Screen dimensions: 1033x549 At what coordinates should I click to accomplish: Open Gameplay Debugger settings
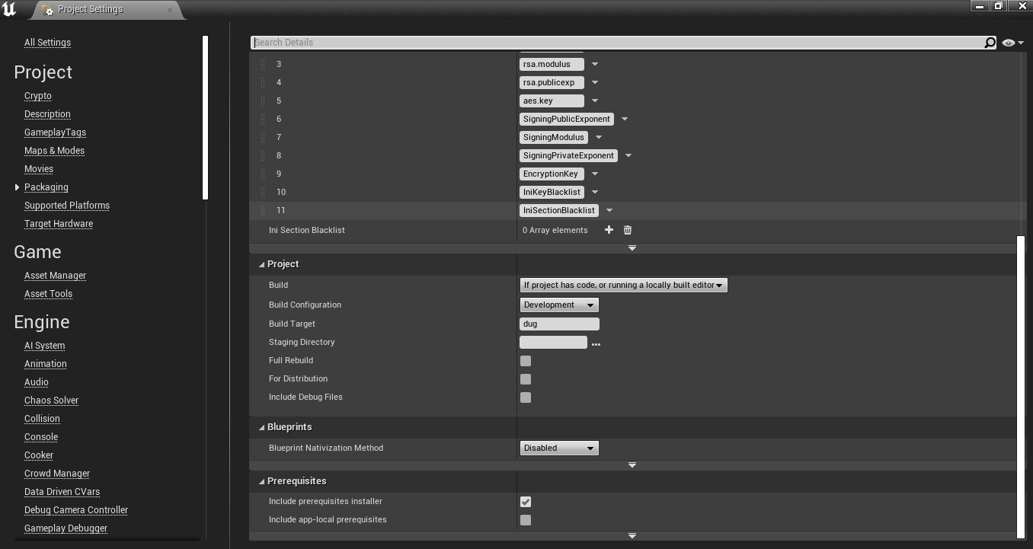66,528
